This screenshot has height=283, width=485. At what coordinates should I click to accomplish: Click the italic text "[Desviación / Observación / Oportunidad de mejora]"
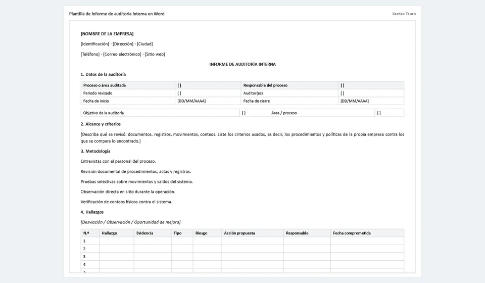pos(130,222)
